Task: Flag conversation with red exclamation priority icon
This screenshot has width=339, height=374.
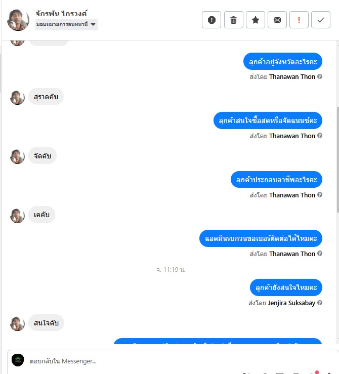Action: (x=299, y=20)
